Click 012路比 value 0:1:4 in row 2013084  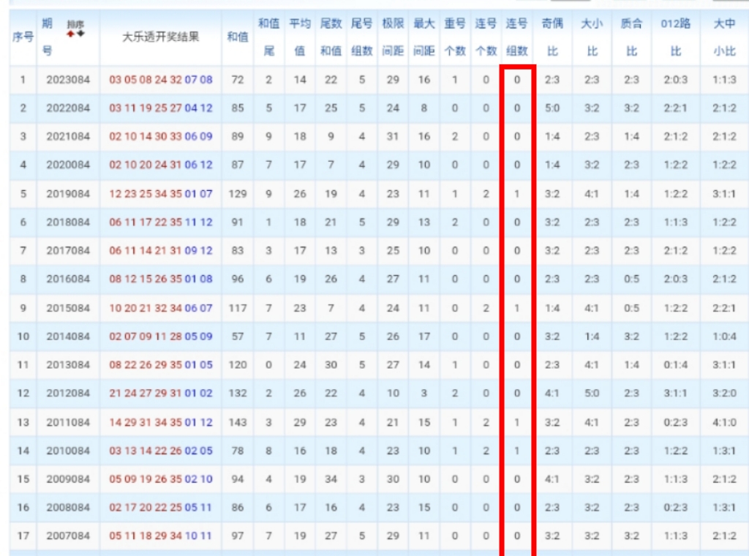[x=675, y=365]
